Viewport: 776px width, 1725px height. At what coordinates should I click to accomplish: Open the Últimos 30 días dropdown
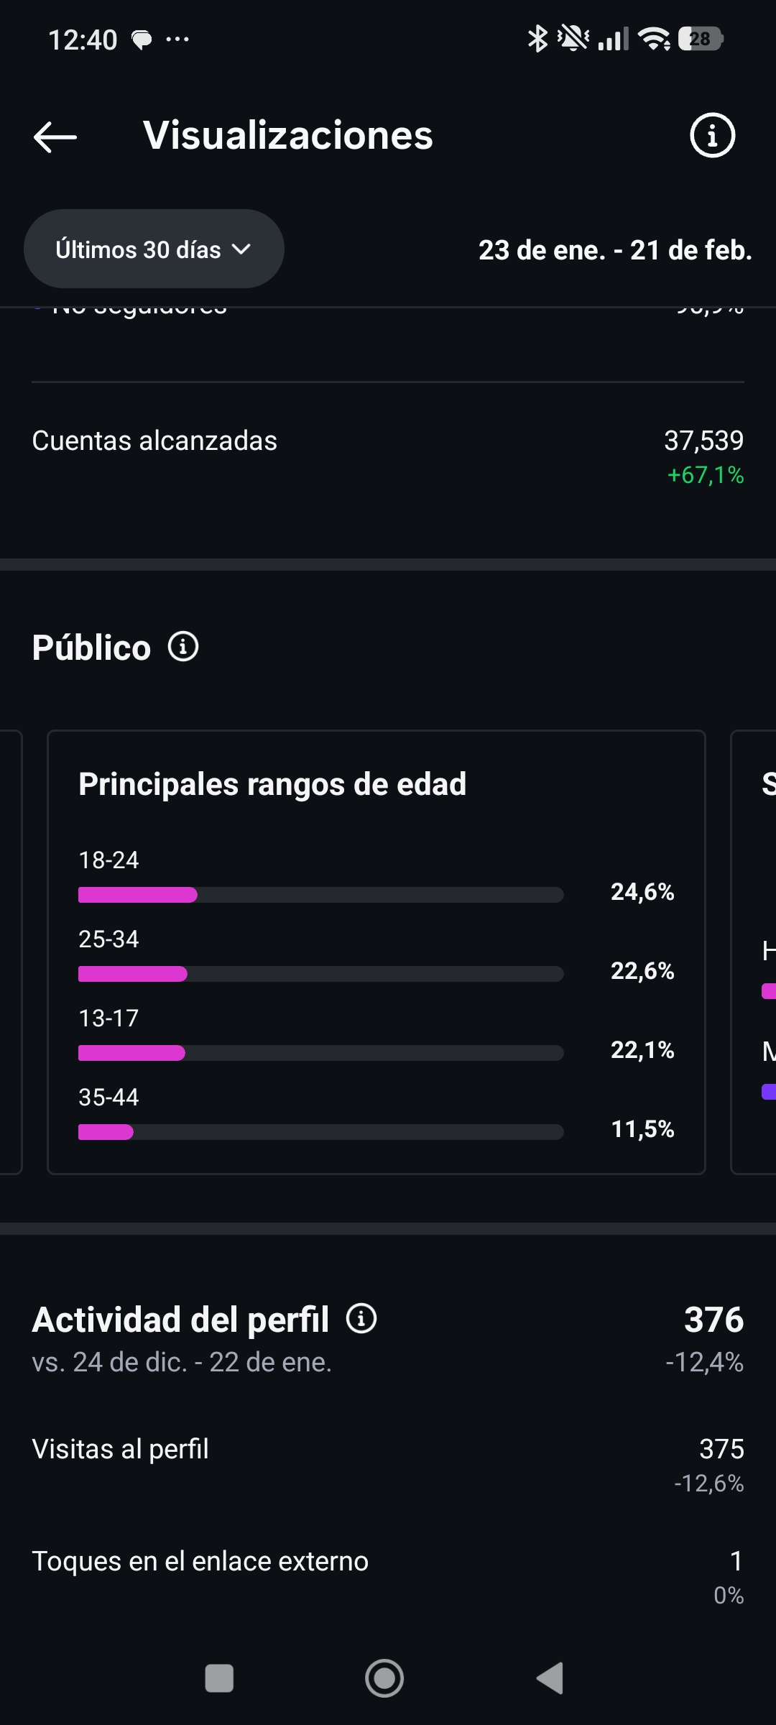point(154,249)
